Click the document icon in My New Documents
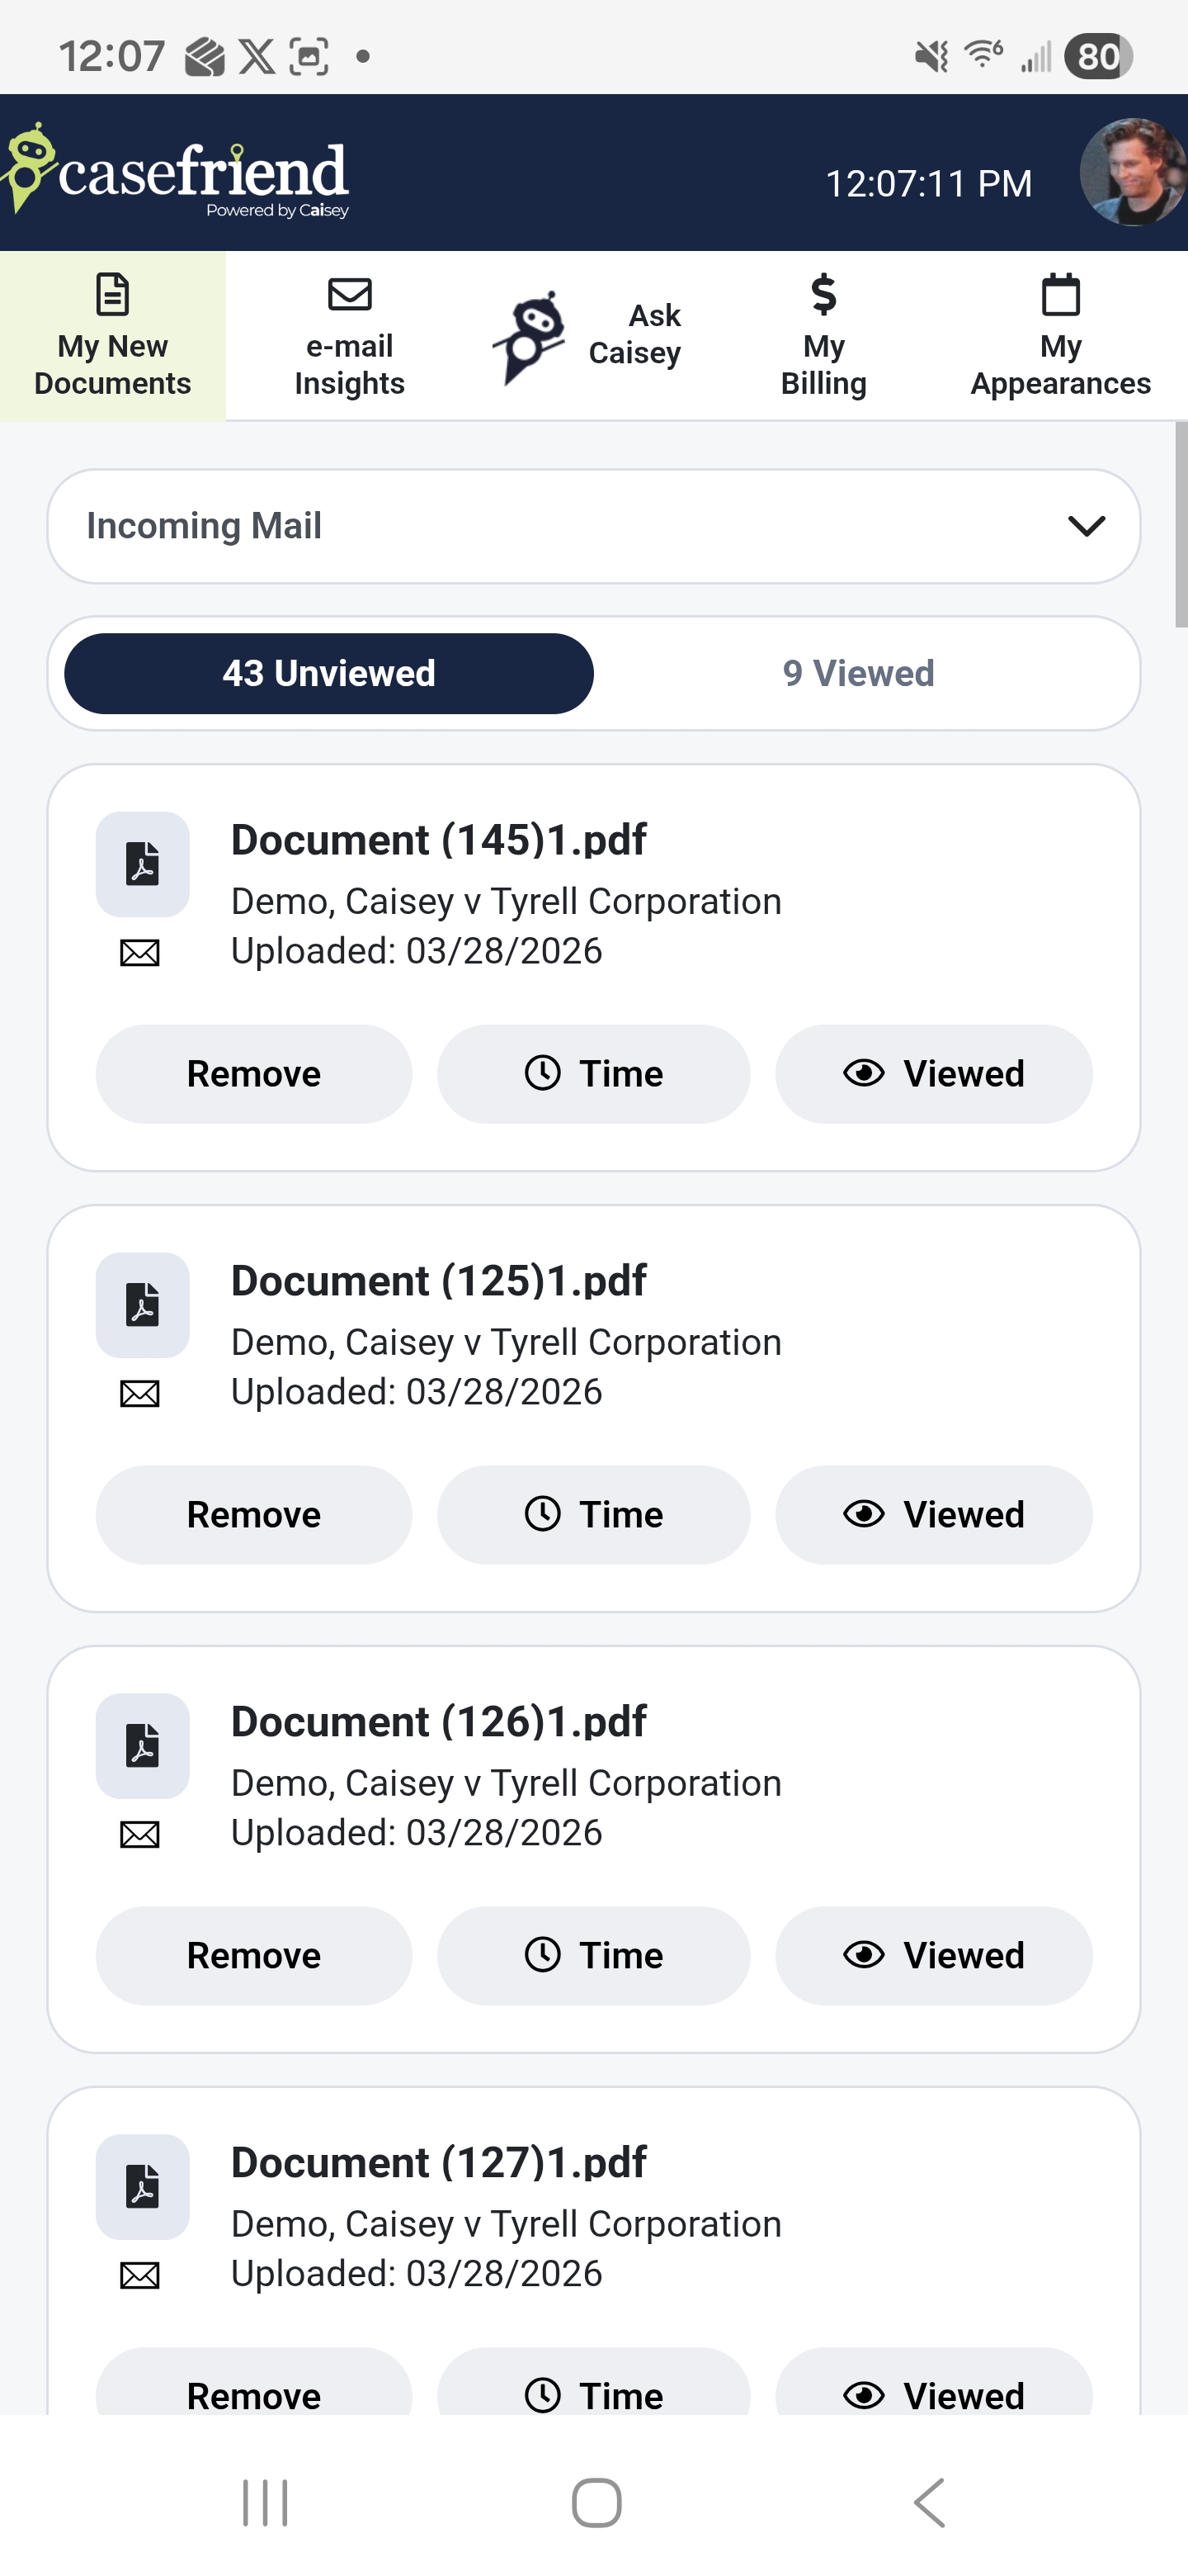The width and height of the screenshot is (1188, 2576). point(113,294)
